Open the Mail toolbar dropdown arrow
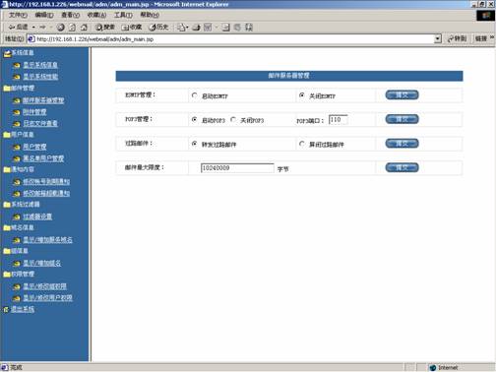 pos(187,28)
